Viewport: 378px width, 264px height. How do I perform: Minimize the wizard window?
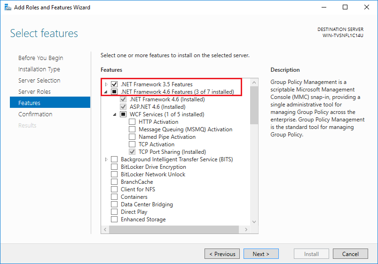(x=324, y=8)
